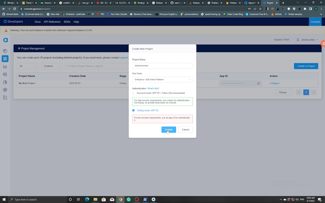Viewport: 325px width, 203px height.
Task: Click the Console button
Action: click(315, 22)
